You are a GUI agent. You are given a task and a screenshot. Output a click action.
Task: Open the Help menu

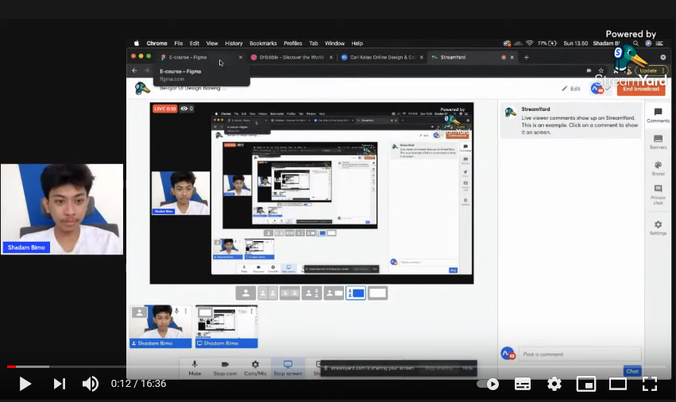[357, 43]
